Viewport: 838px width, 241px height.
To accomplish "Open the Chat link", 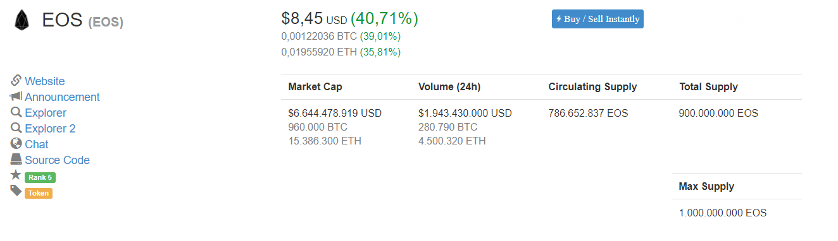I will (37, 144).
